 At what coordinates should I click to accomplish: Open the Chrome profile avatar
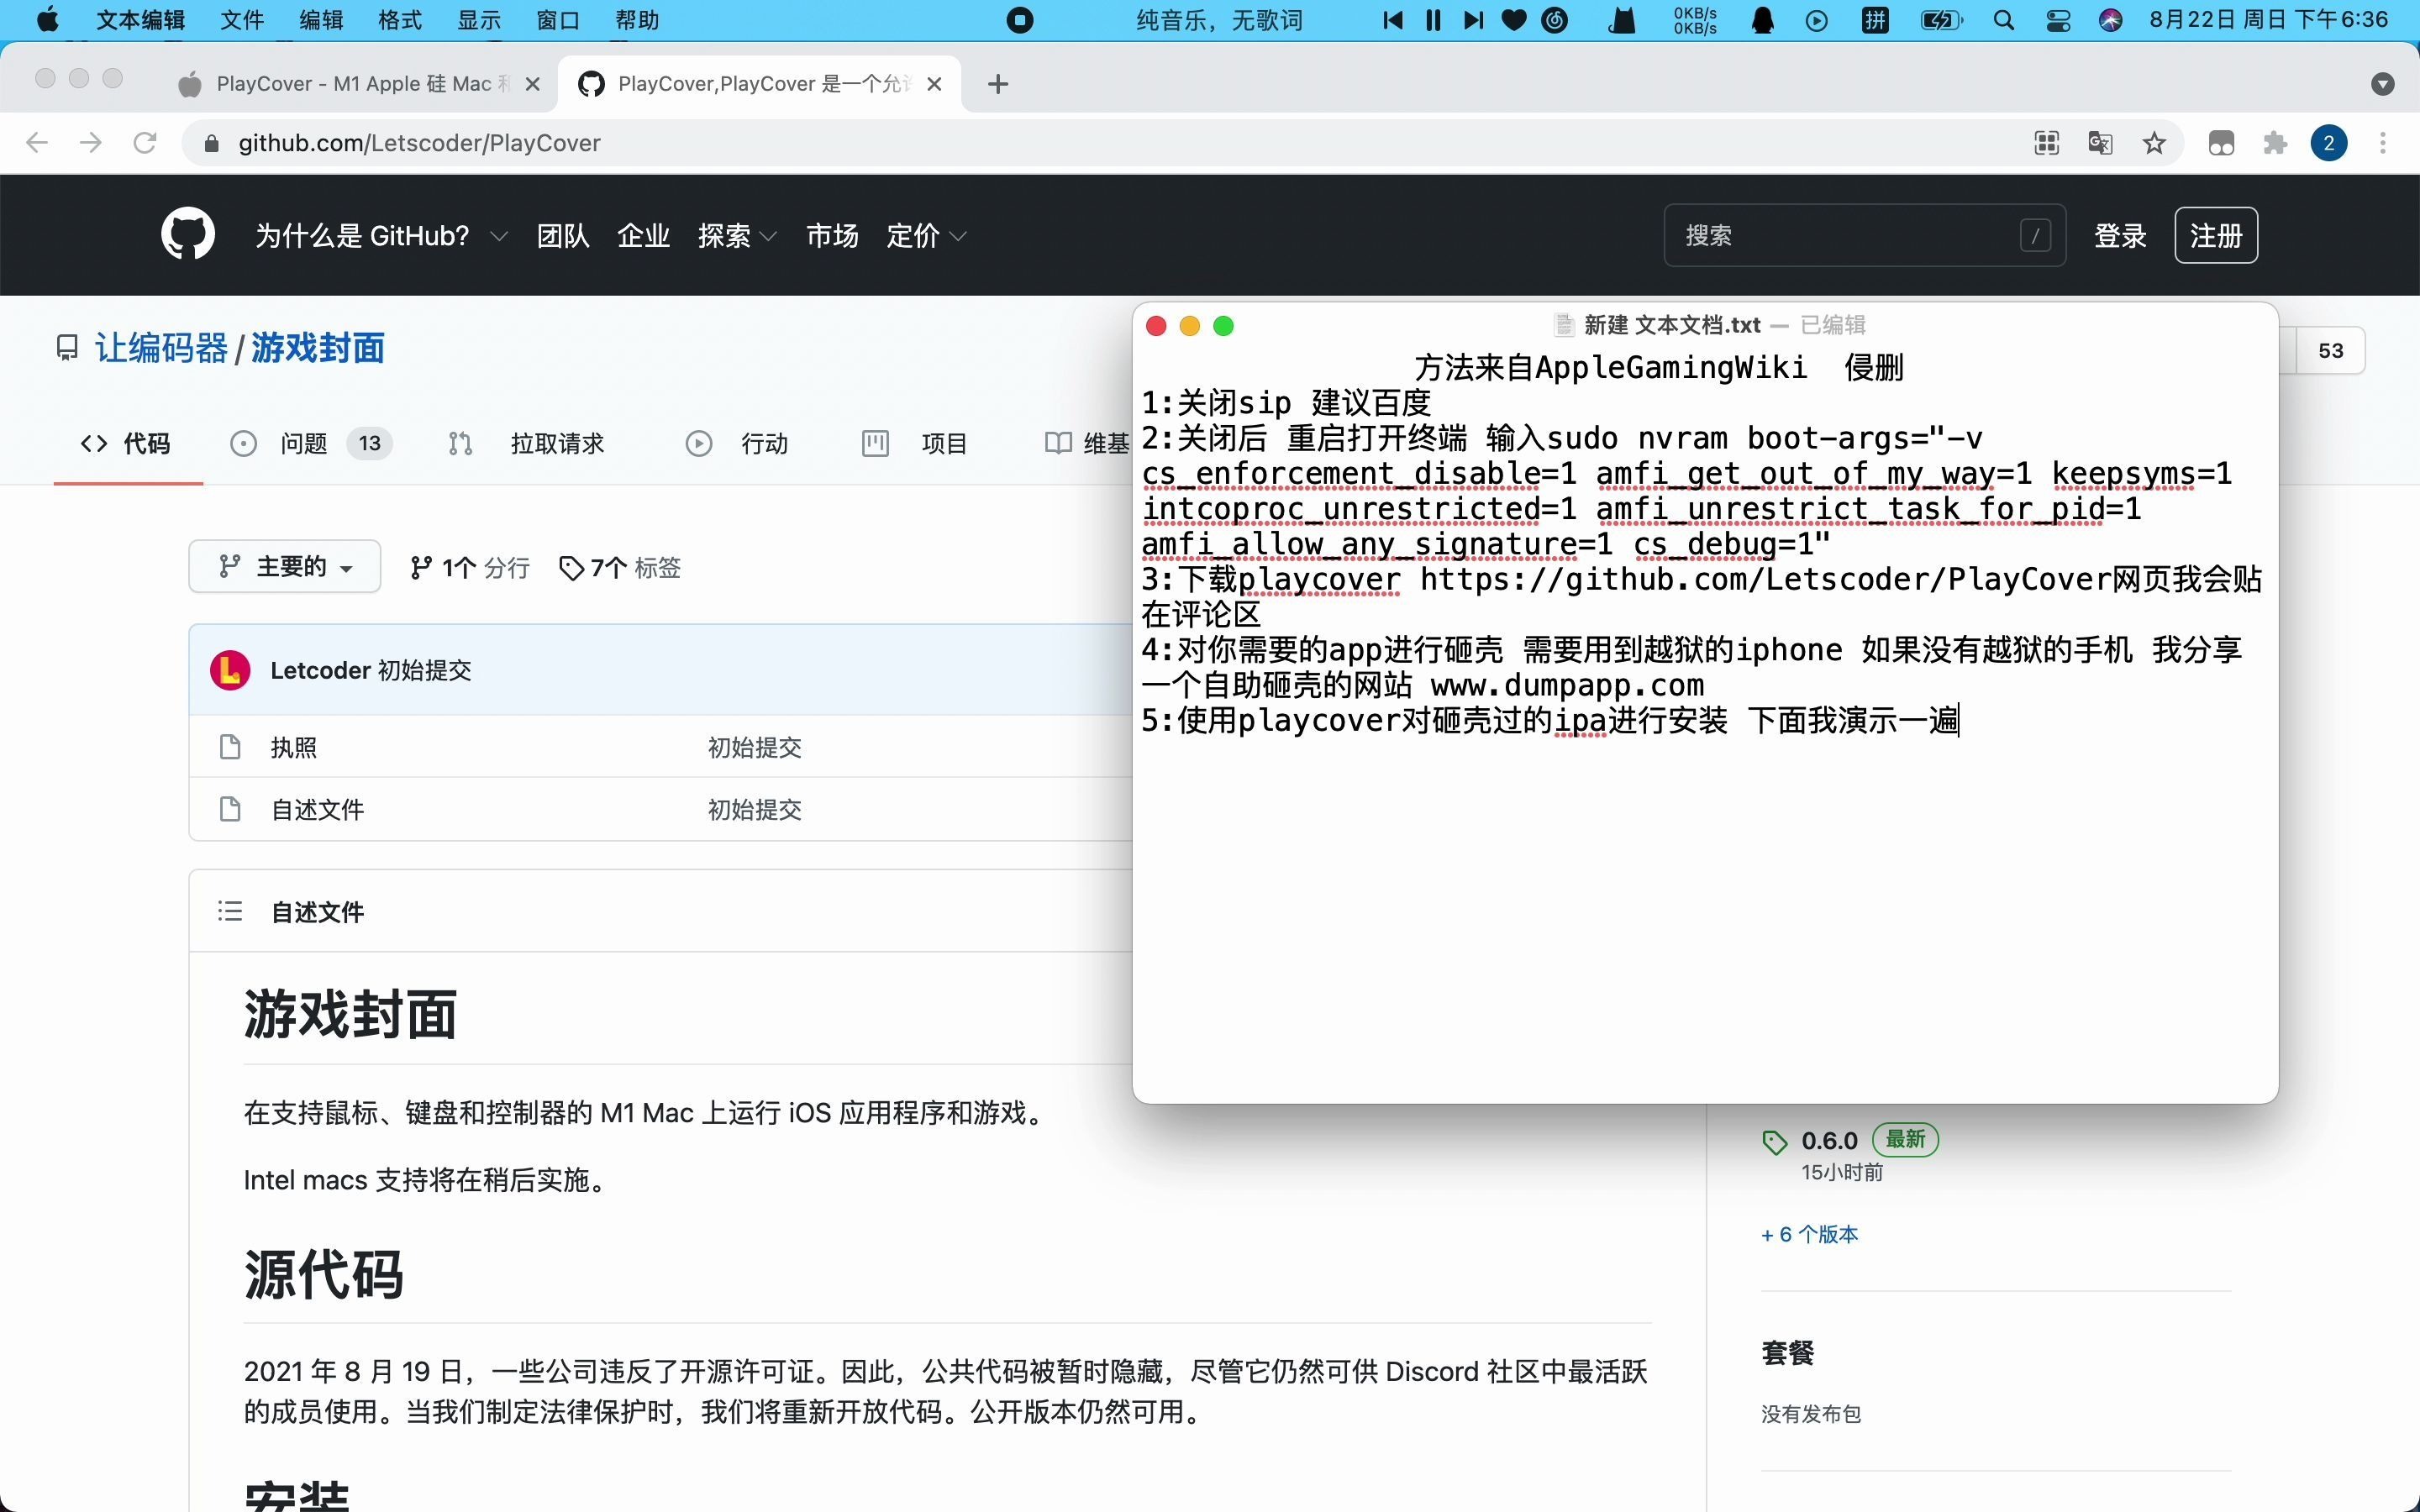[2329, 143]
